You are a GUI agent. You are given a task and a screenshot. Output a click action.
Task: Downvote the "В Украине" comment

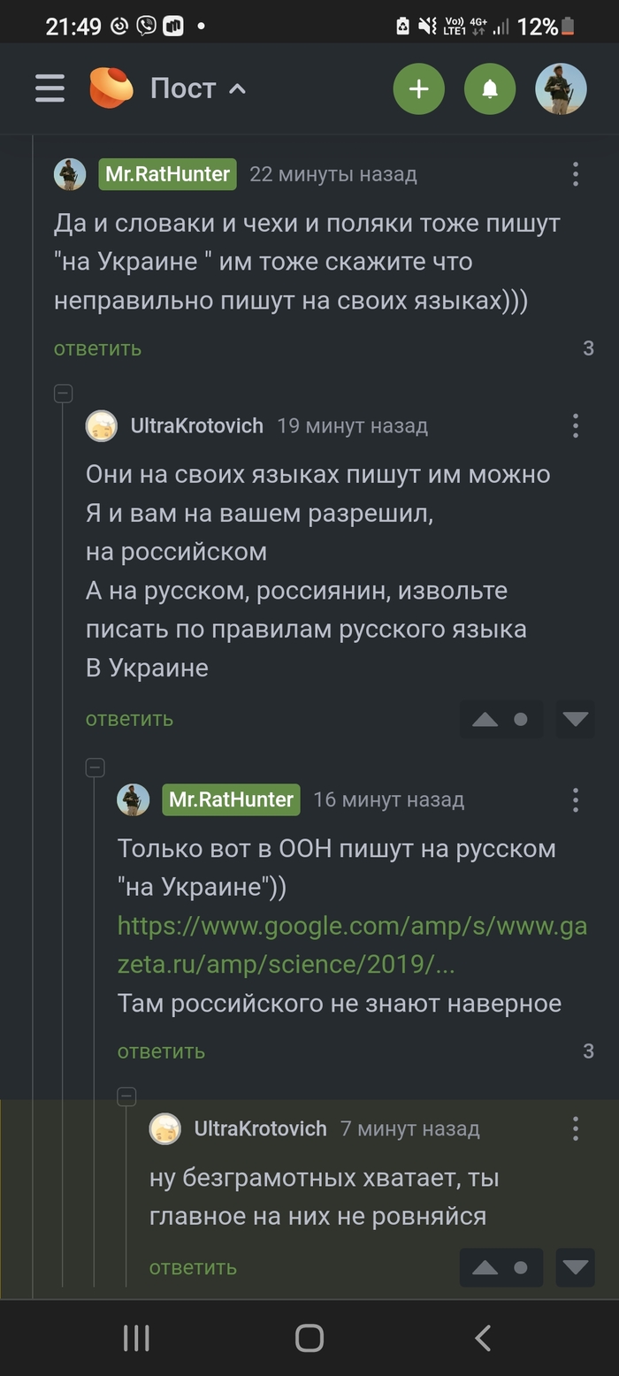tap(576, 720)
